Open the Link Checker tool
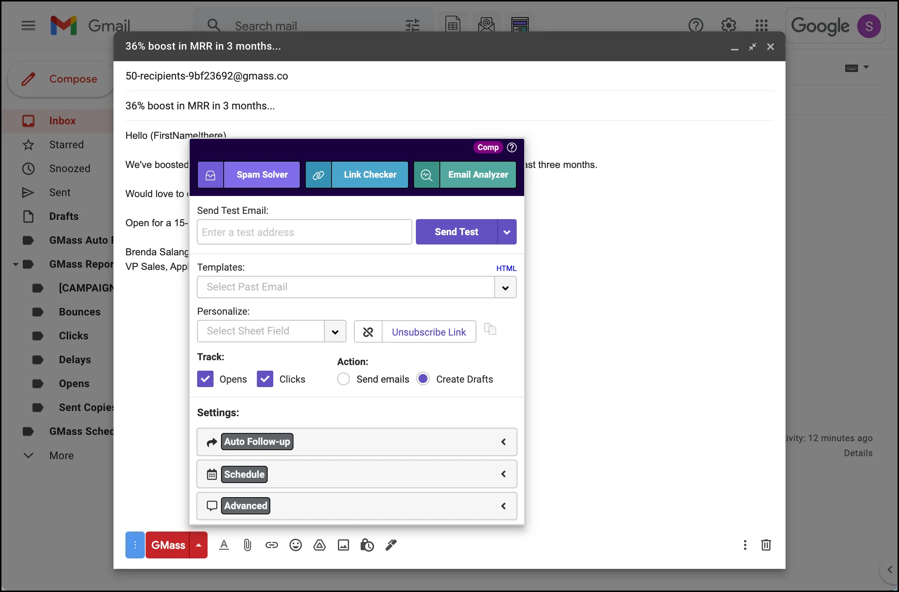Image resolution: width=899 pixels, height=592 pixels. point(357,174)
